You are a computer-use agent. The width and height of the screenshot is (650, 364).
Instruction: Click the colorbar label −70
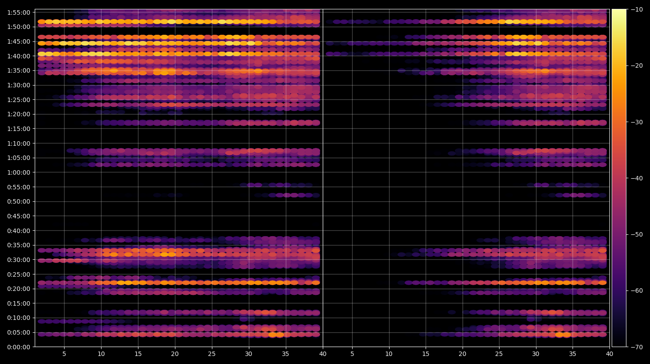(x=637, y=347)
